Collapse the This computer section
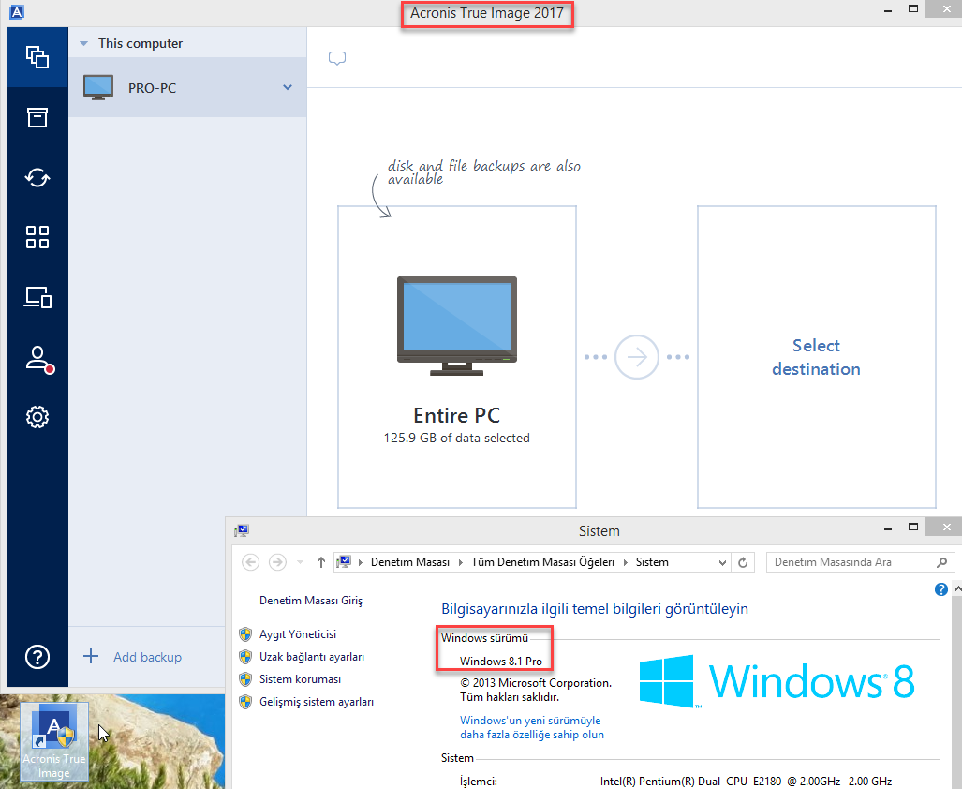This screenshot has width=962, height=789. pos(84,43)
